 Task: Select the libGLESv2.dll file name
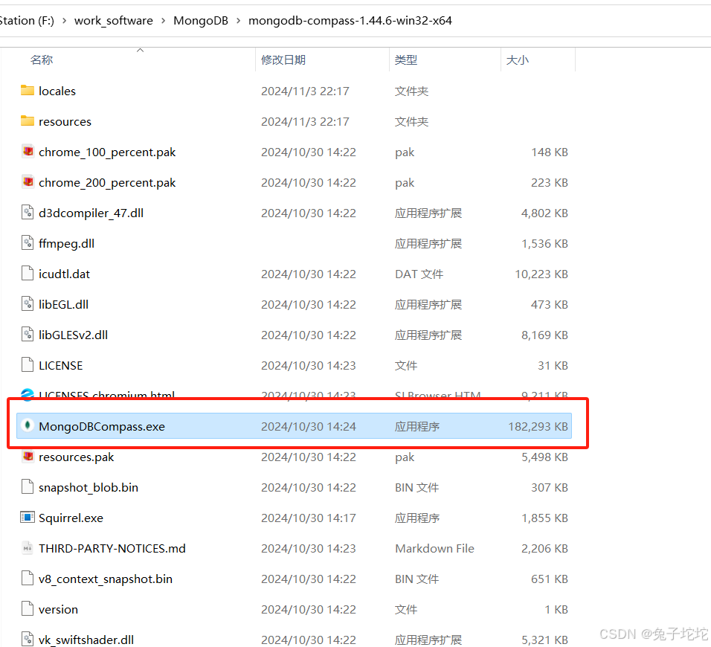[74, 335]
